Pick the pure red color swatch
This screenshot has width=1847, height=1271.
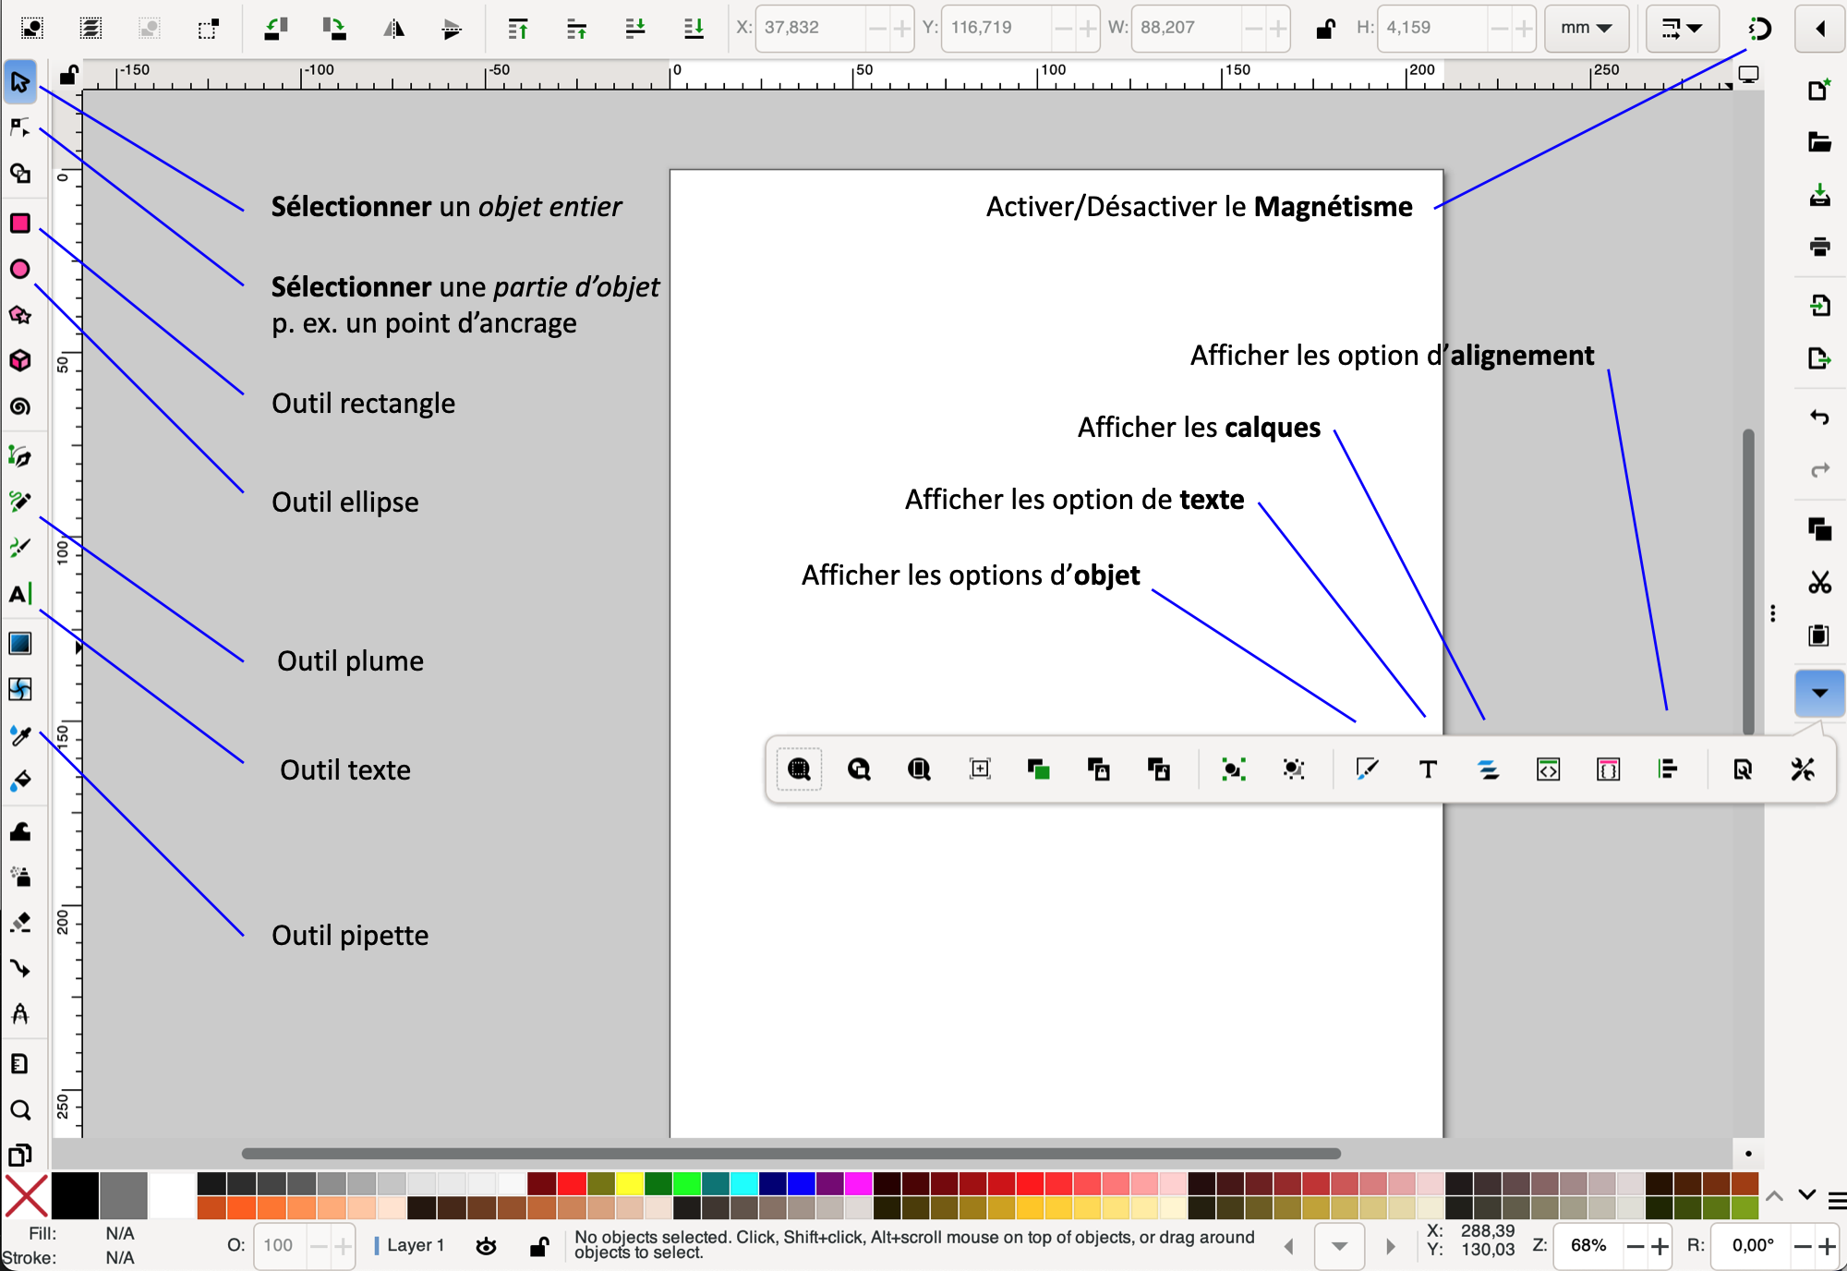tap(572, 1183)
